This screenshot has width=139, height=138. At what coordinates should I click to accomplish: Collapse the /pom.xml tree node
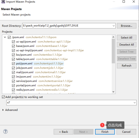[x=5, y=37]
